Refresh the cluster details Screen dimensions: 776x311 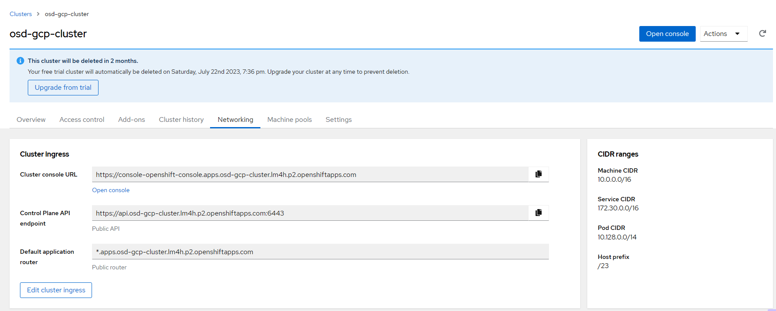[763, 33]
